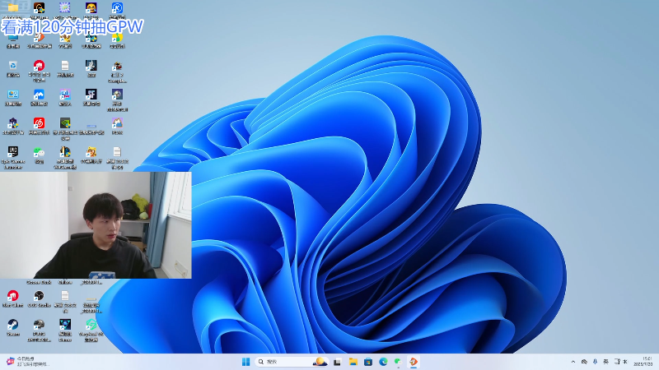Open the dark triangle emblem game shortcut
Image resolution: width=659 pixels, height=370 pixels.
pyautogui.click(x=65, y=324)
